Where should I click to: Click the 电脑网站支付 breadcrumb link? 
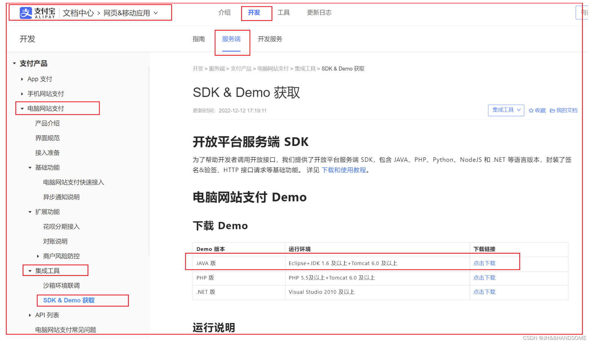273,69
